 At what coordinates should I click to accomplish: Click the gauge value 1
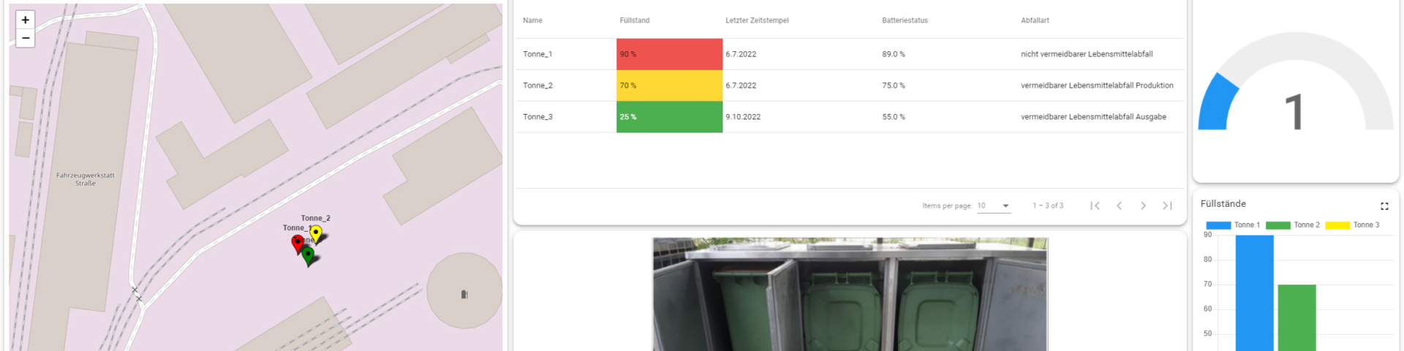click(1294, 112)
